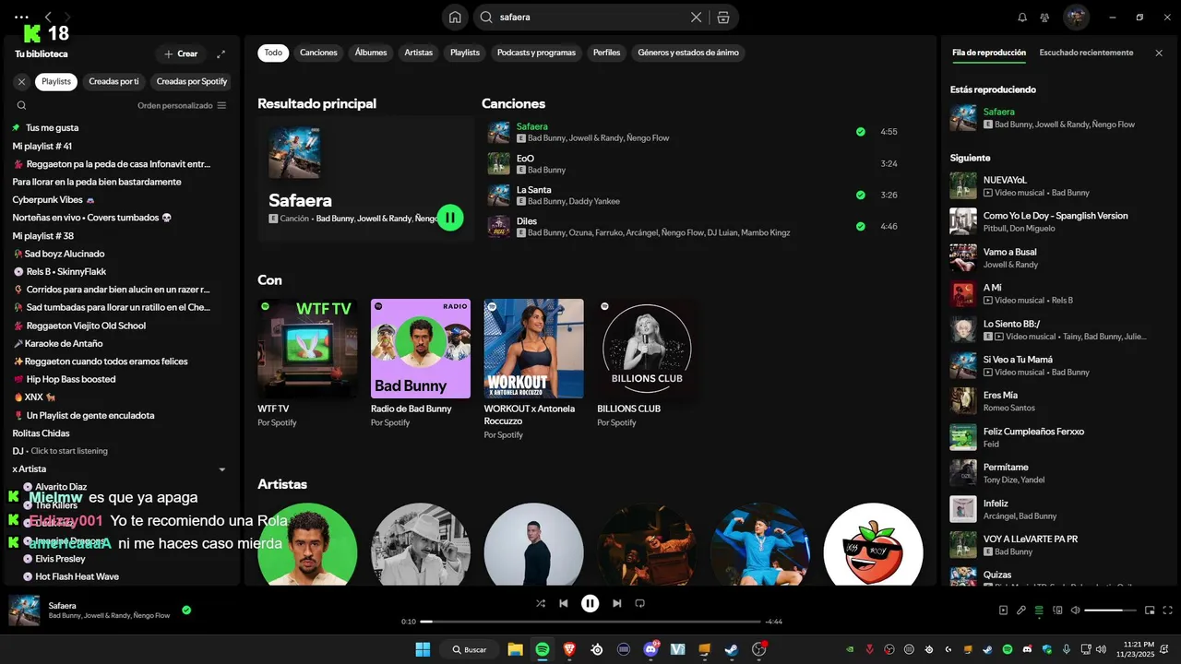Clear the Playlists library filter

pos(21,81)
